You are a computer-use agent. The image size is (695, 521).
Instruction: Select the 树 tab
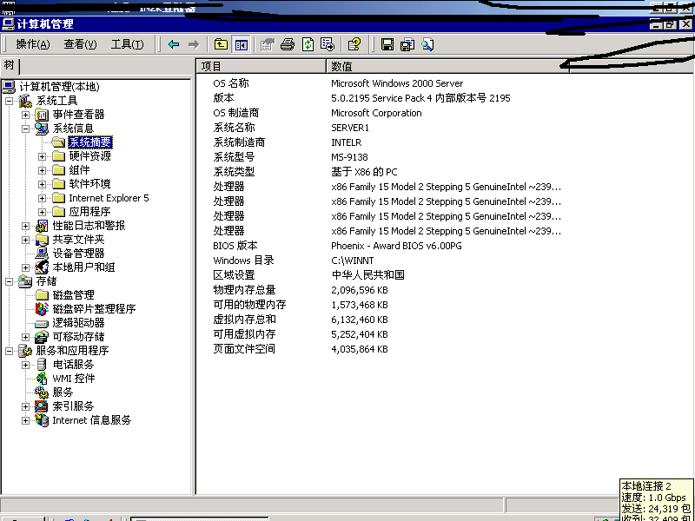click(10, 66)
